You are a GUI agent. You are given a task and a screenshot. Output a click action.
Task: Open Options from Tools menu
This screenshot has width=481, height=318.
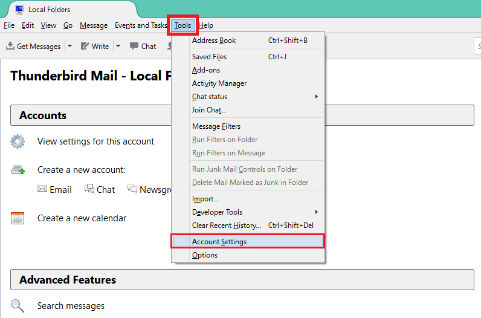pyautogui.click(x=248, y=255)
